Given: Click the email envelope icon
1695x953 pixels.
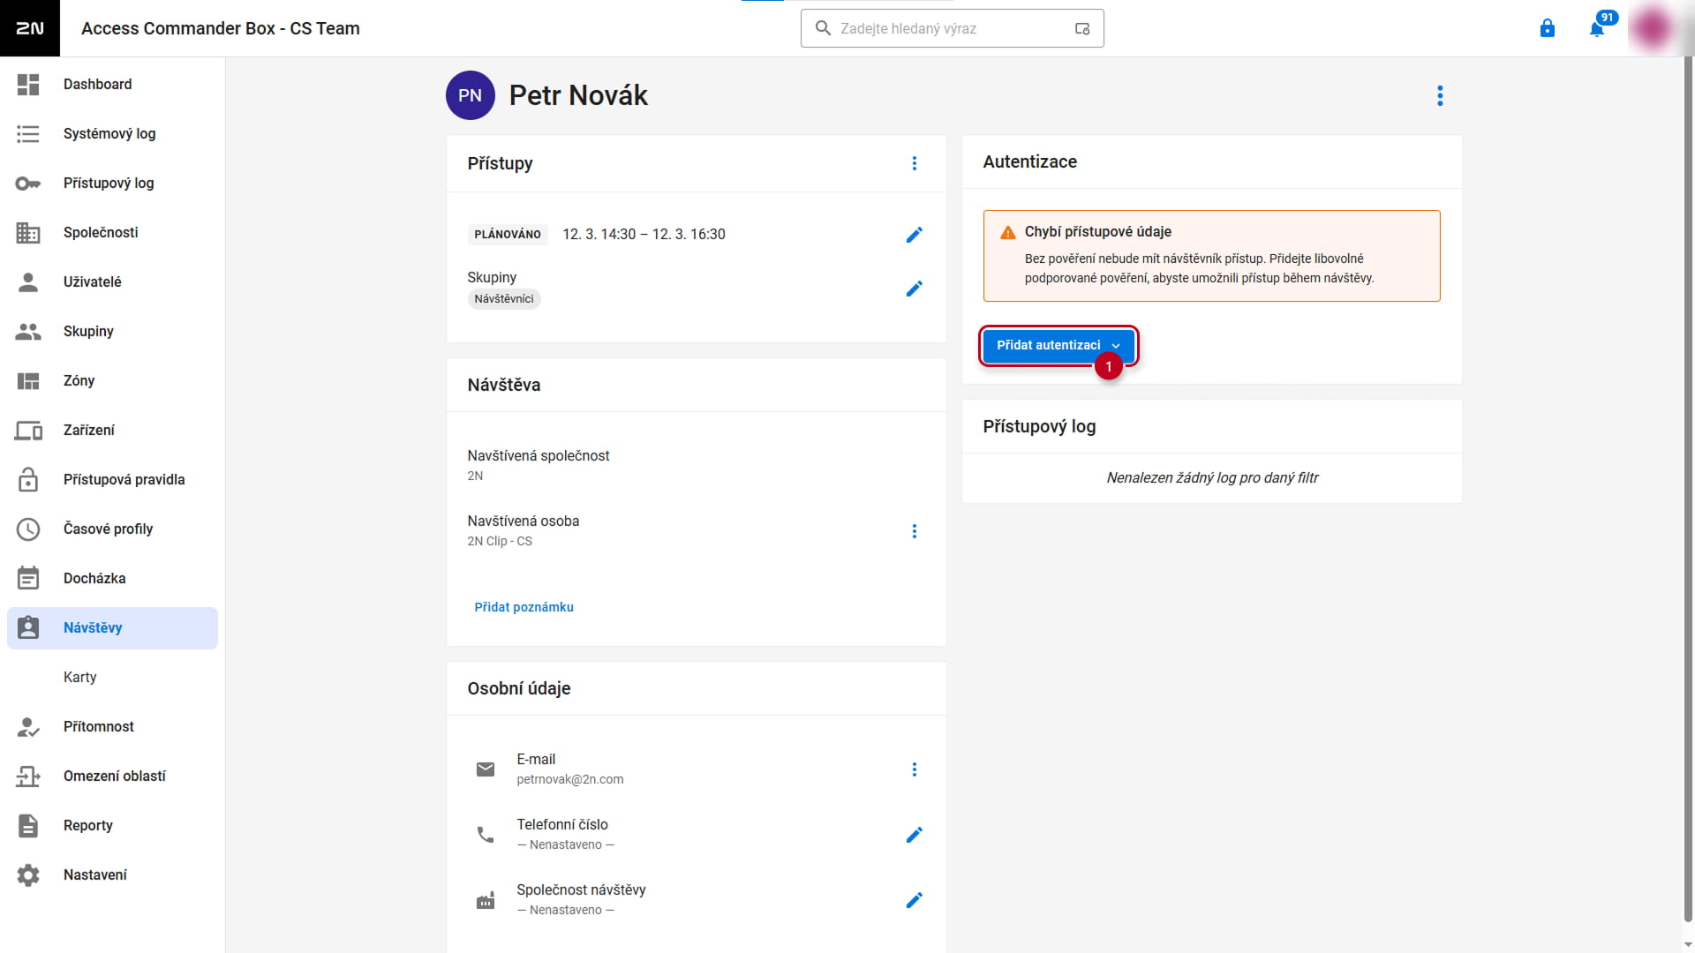Looking at the screenshot, I should tap(486, 769).
